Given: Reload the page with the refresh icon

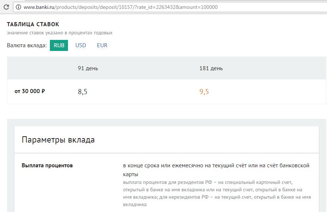Looking at the screenshot, I should coord(6,7).
